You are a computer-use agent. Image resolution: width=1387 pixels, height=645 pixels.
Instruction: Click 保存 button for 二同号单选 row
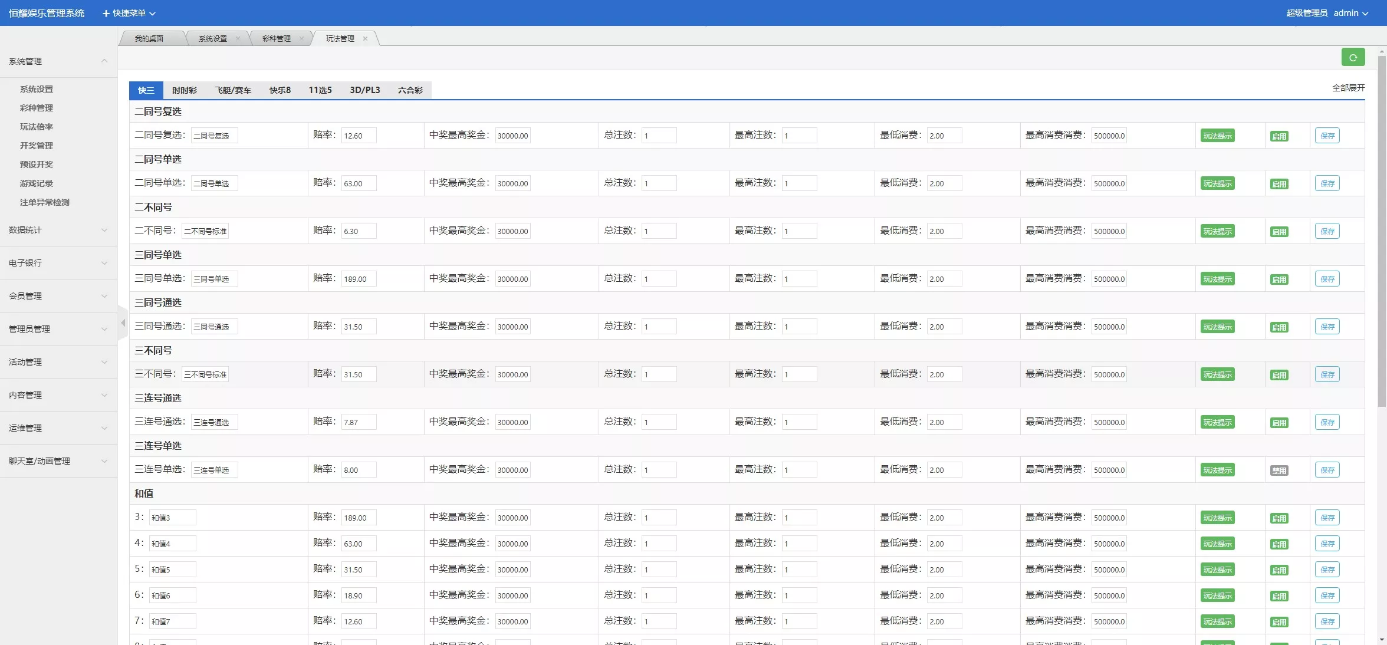click(x=1327, y=183)
